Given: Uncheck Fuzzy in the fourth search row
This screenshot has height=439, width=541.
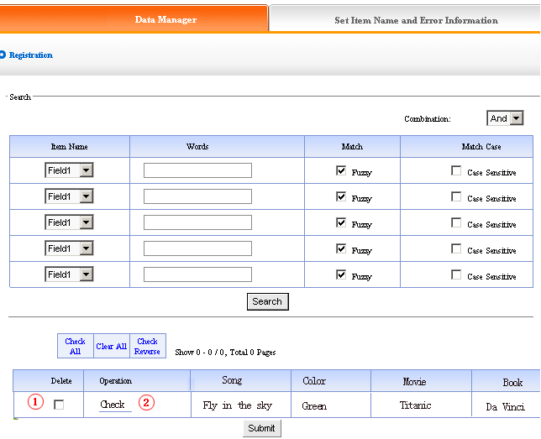Looking at the screenshot, I should tap(341, 248).
